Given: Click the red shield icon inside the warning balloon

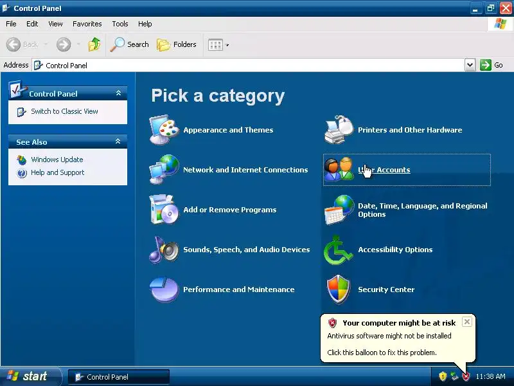Looking at the screenshot, I should click(332, 323).
